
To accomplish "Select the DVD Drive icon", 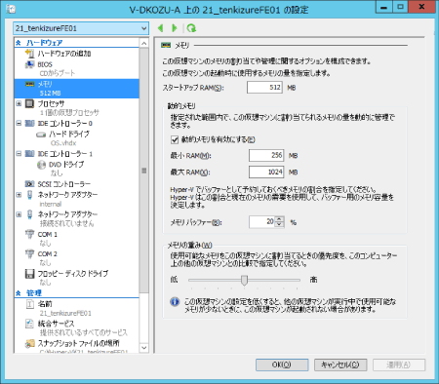I will 41,165.
